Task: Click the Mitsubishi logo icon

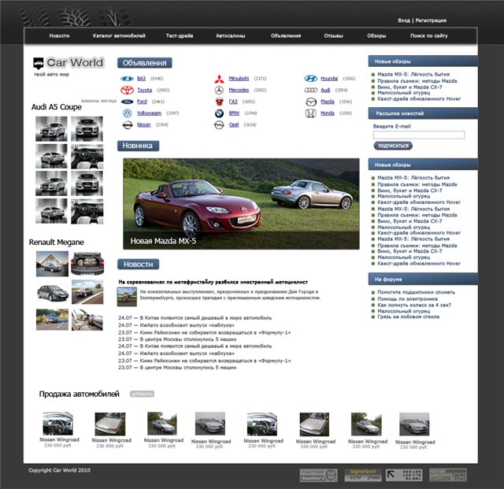Action: point(219,79)
